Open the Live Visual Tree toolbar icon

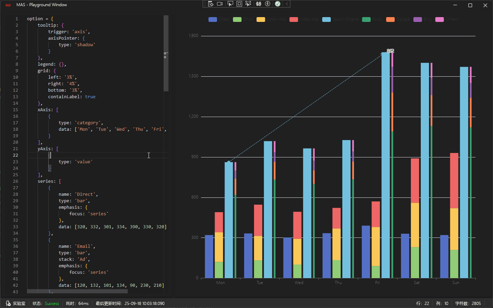tap(211, 4)
